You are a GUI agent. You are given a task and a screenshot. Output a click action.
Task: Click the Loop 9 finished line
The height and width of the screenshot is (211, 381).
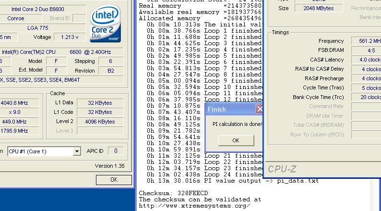204,81
